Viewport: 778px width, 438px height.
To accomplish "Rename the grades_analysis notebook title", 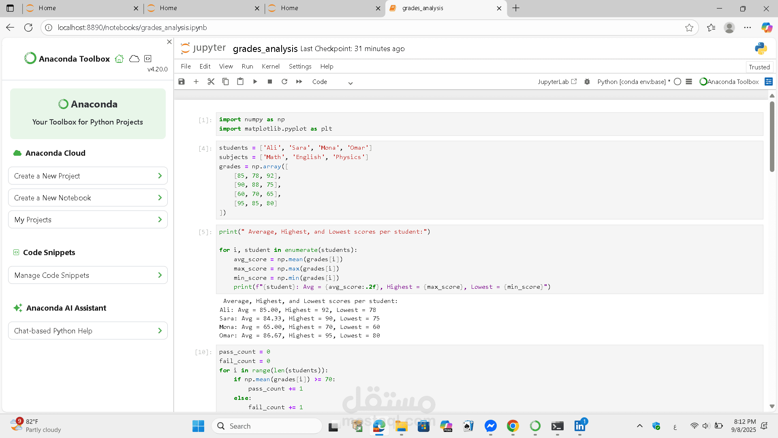I will 265,49.
